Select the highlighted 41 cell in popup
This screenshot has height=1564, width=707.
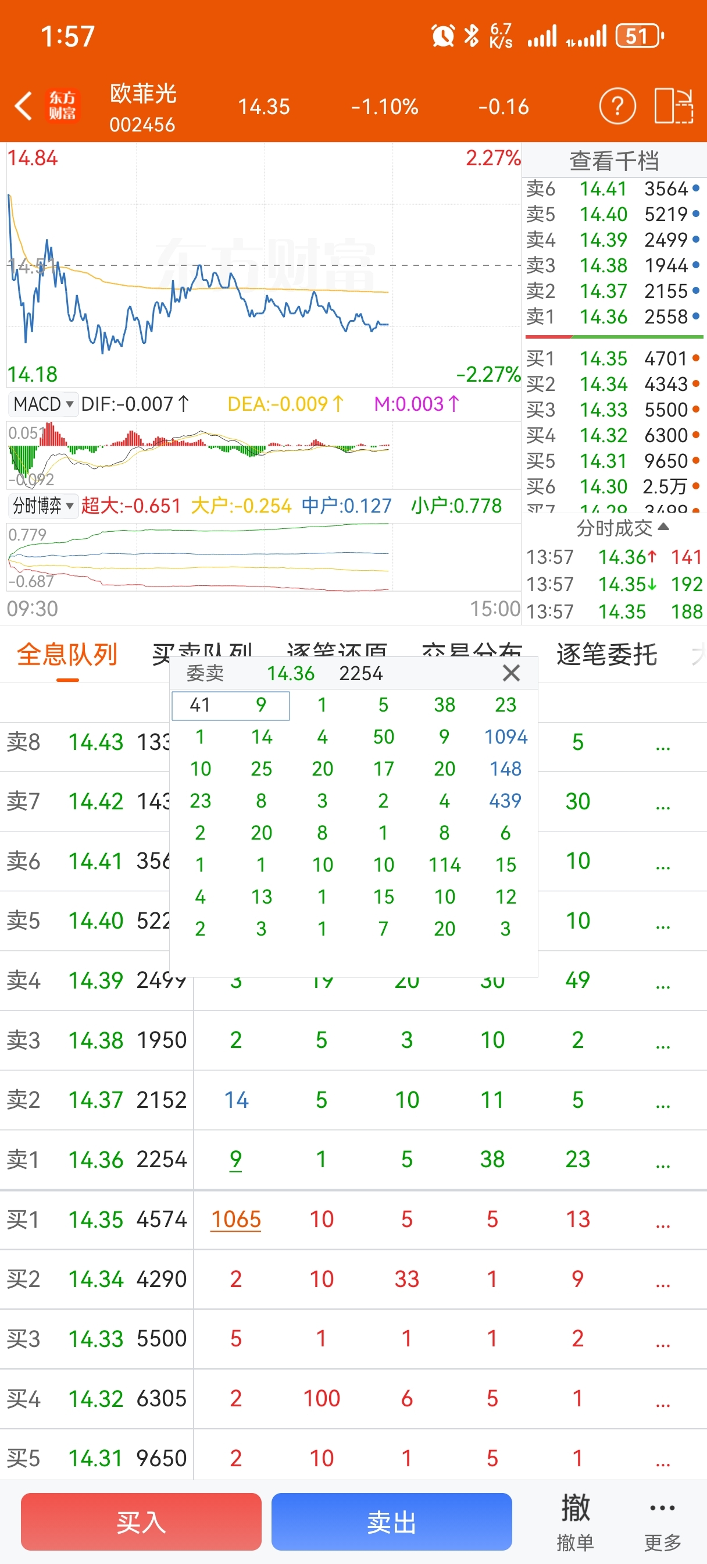click(x=199, y=704)
